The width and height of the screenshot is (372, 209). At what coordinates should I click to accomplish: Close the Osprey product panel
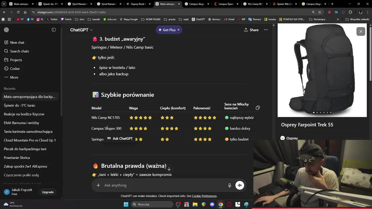(361, 31)
